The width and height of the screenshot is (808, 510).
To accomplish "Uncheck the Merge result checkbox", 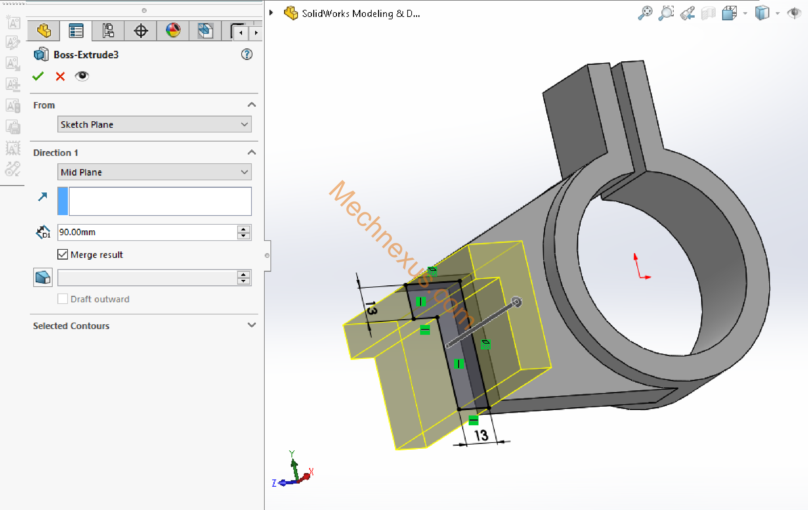I will 63,254.
